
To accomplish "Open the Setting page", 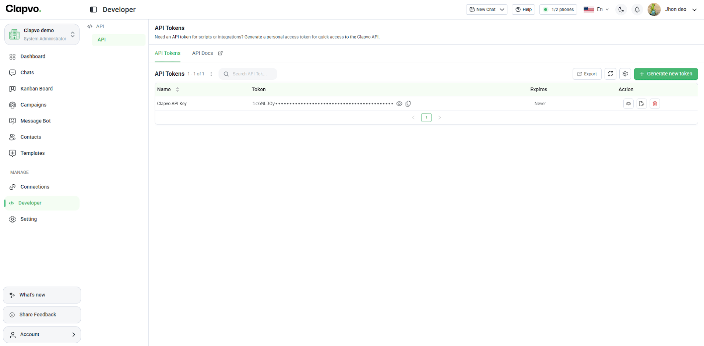I will pos(42,219).
